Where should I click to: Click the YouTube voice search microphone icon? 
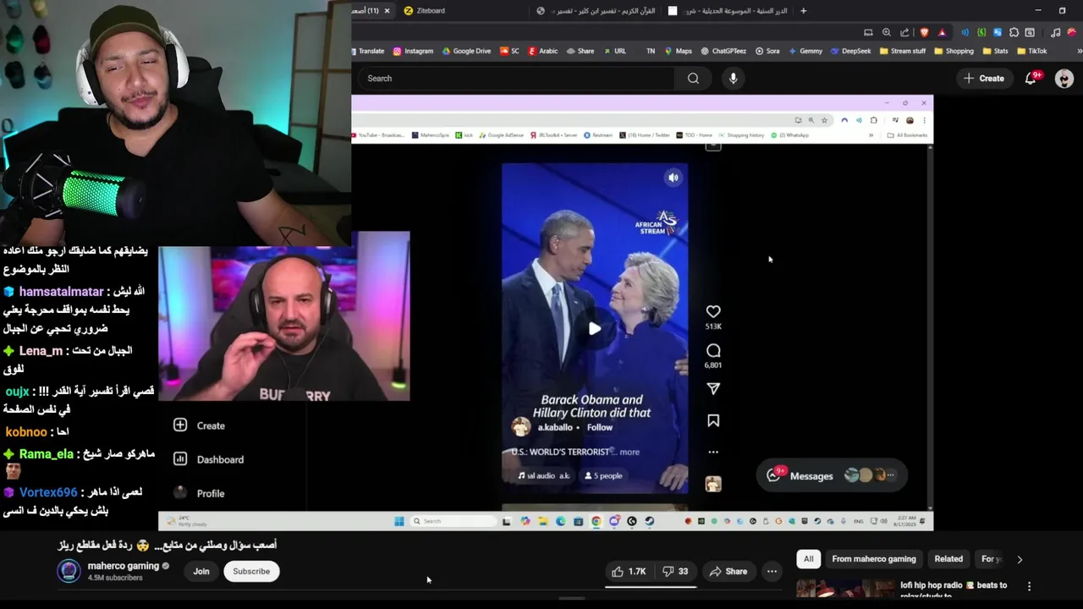[733, 78]
